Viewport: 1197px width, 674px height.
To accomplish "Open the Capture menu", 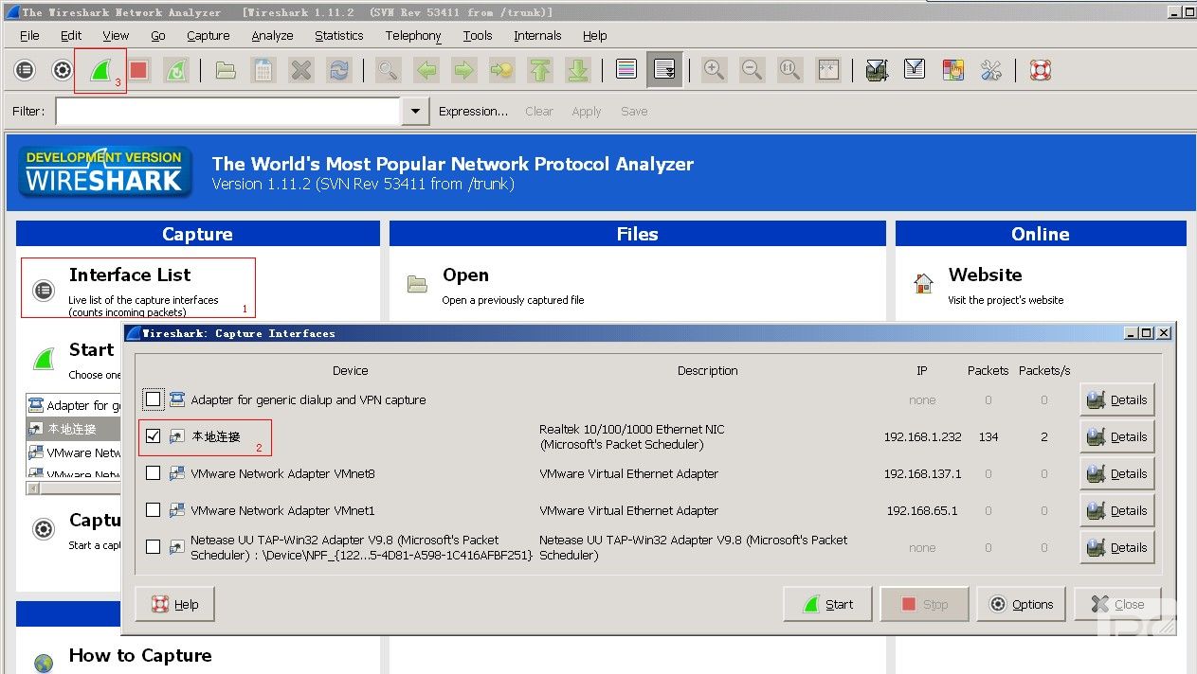I will click(209, 36).
